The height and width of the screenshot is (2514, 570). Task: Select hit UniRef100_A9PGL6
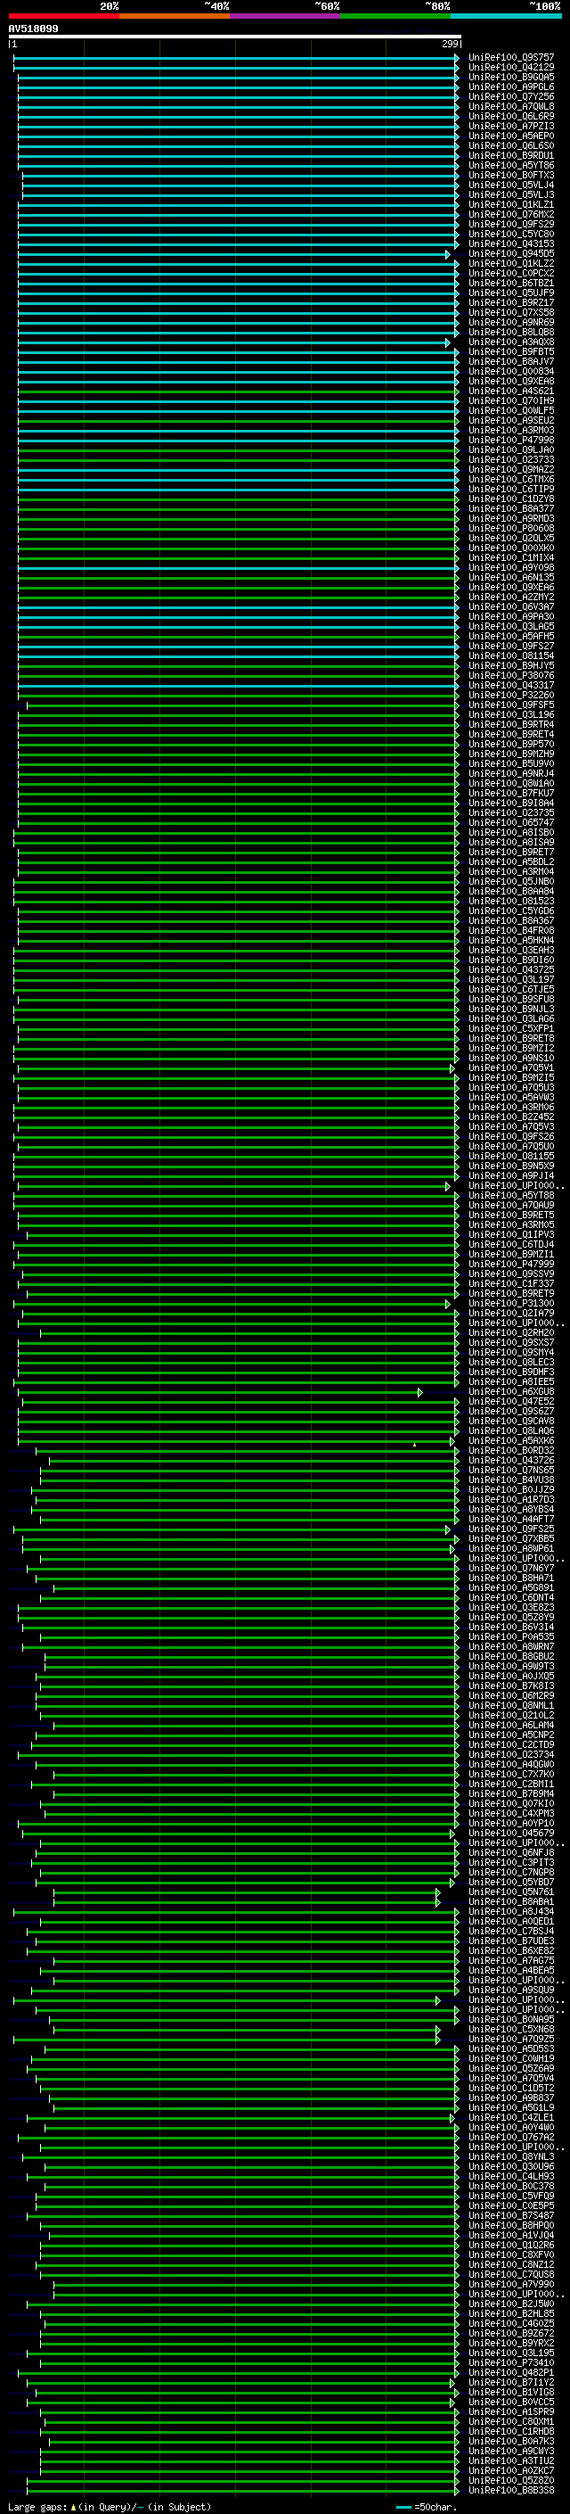coord(511,87)
